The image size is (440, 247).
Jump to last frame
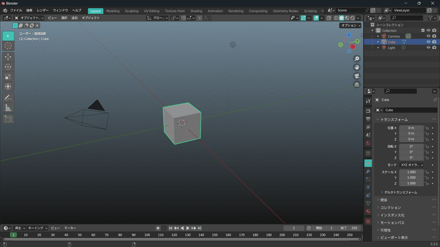(x=200, y=228)
